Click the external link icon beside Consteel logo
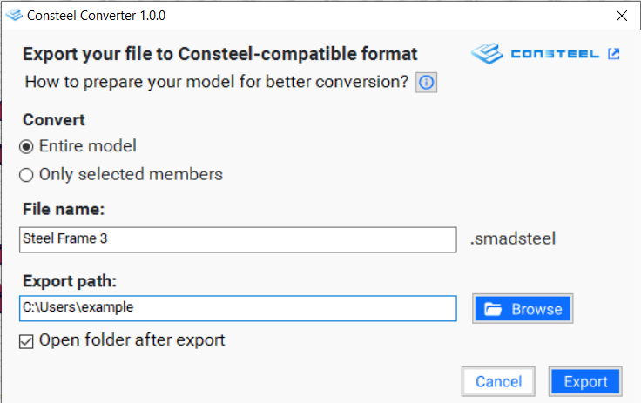The height and width of the screenshot is (403, 641). point(614,54)
